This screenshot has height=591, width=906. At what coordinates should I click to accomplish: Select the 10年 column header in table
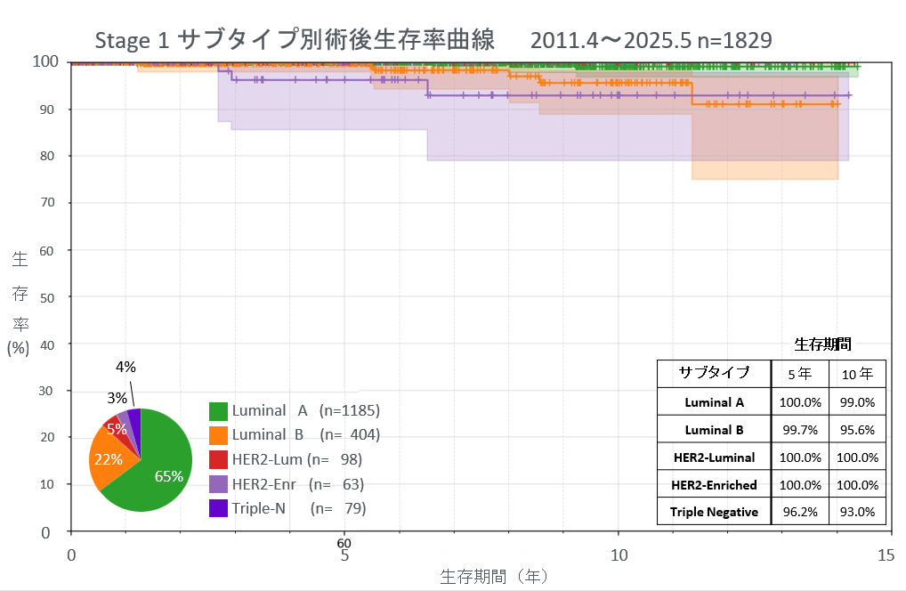pos(857,373)
